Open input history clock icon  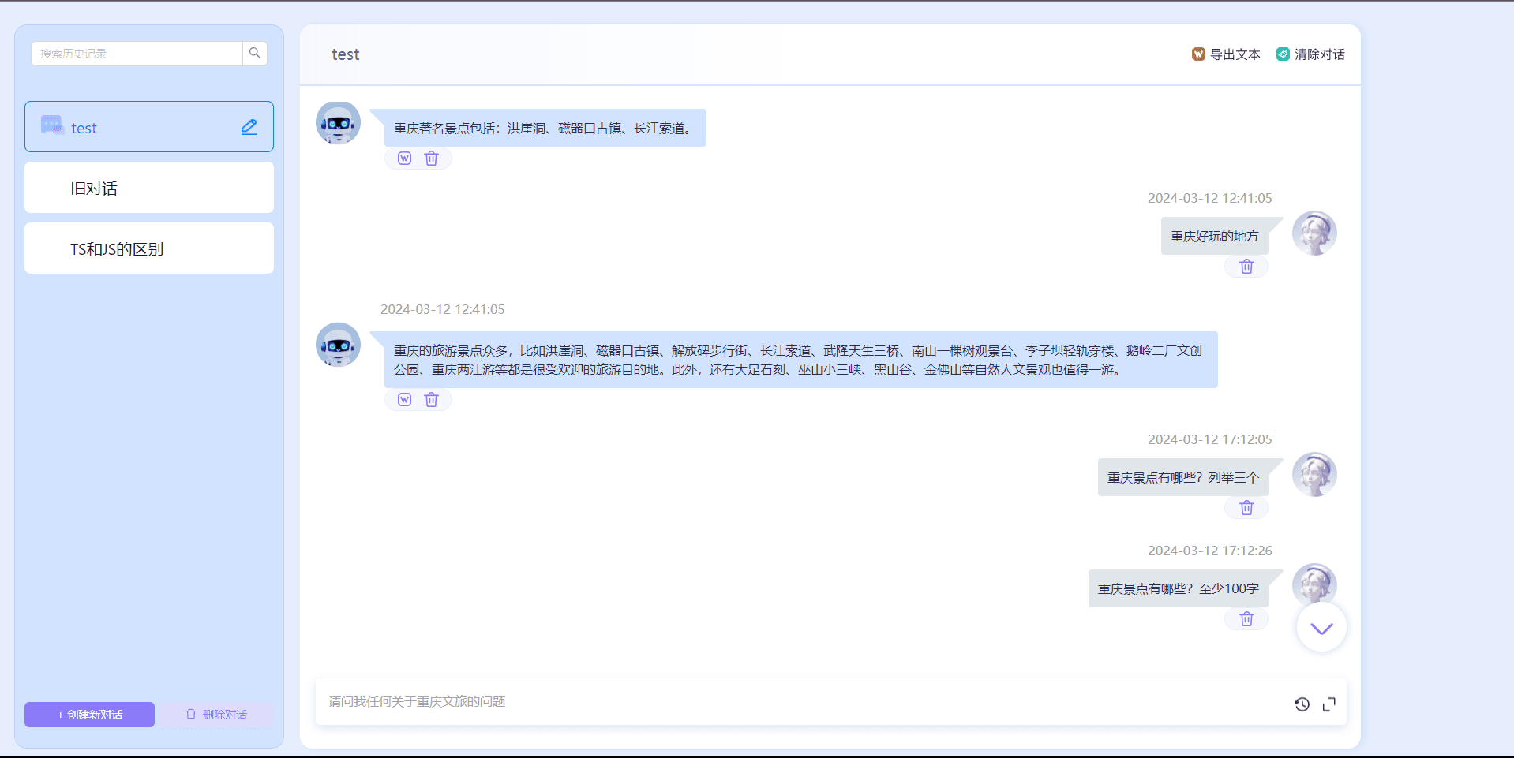pos(1302,704)
